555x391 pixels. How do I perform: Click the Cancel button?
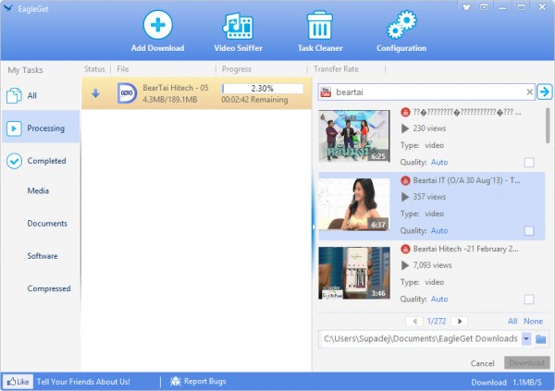pos(482,363)
